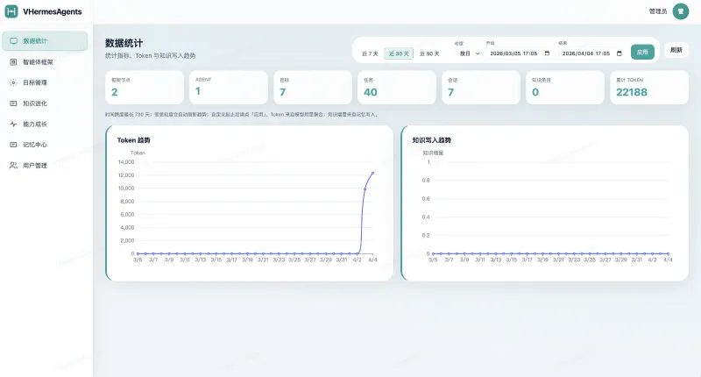This screenshot has height=377, width=701.
Task: Click the subtitle 统计指标、Token 与知识写入趋势
Action: click(150, 56)
